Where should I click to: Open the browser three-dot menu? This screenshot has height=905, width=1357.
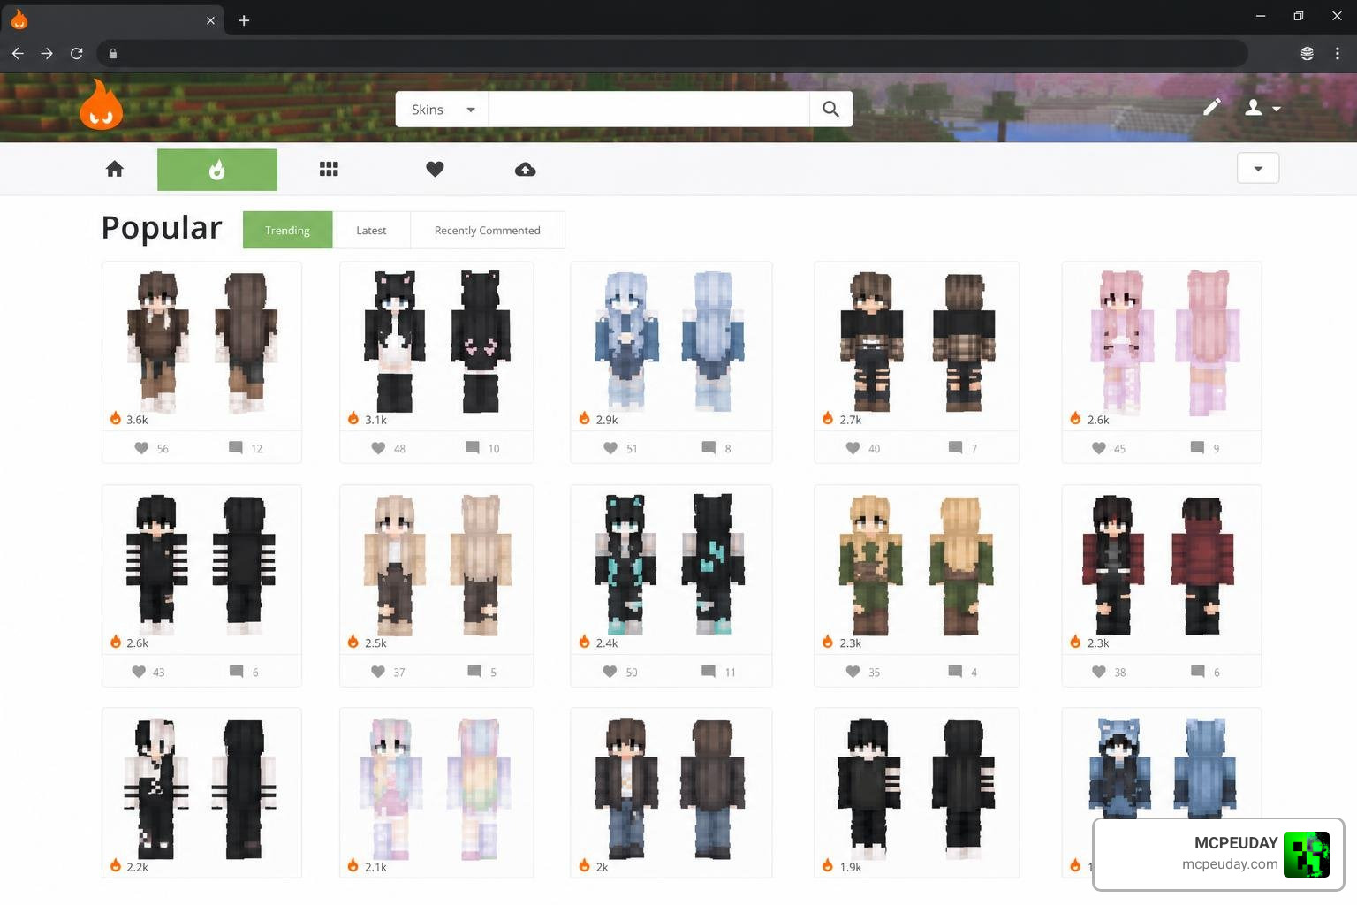[x=1337, y=53]
